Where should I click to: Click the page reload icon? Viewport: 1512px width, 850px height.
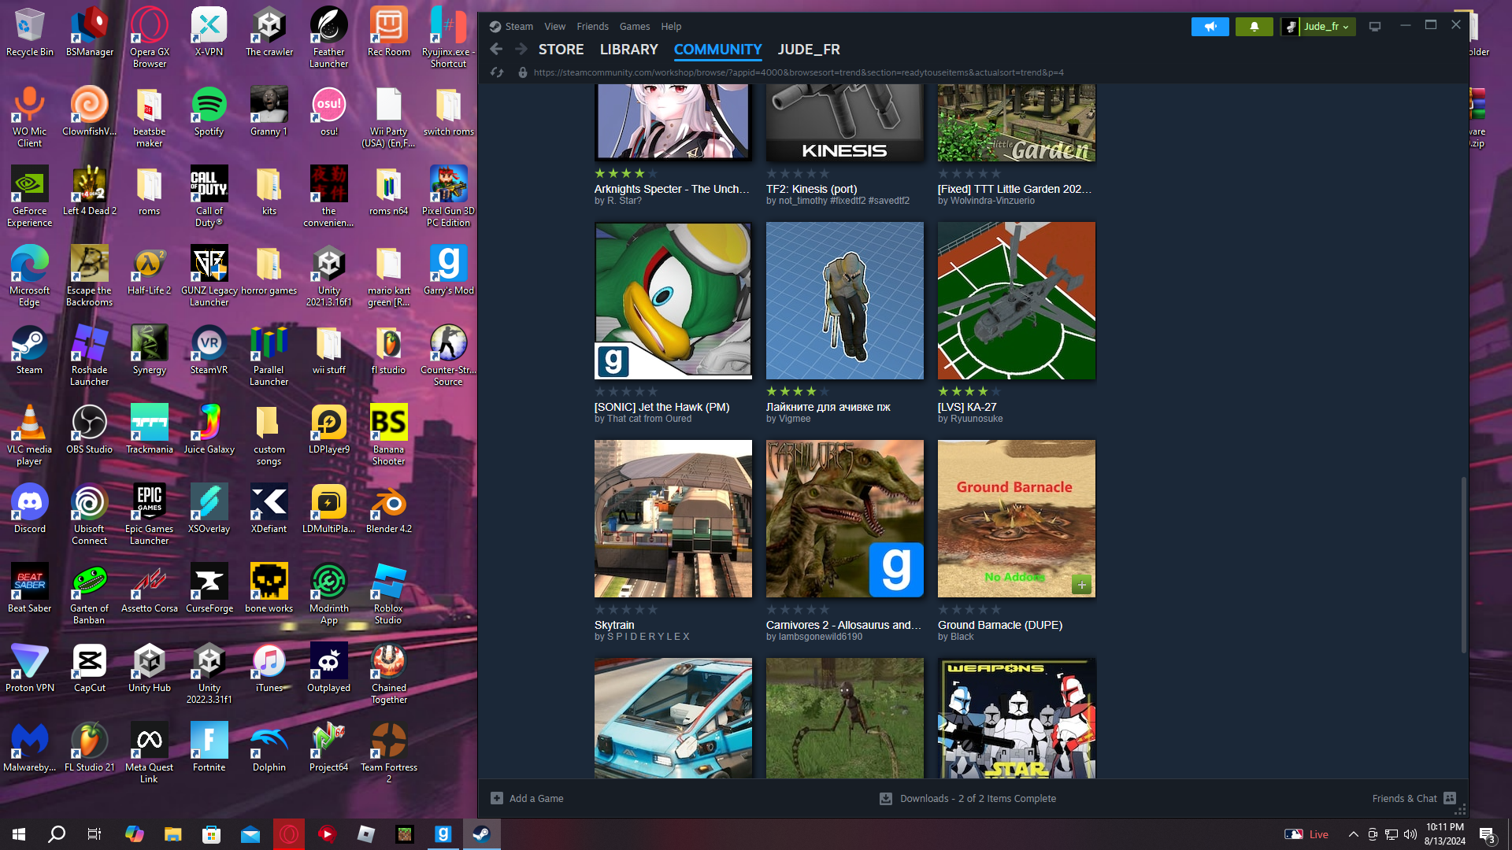click(x=497, y=72)
